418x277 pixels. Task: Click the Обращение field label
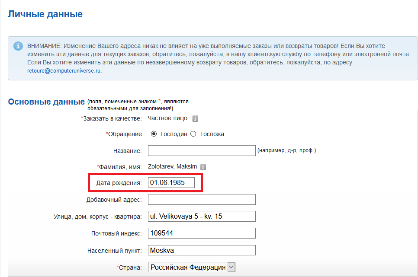coord(124,134)
